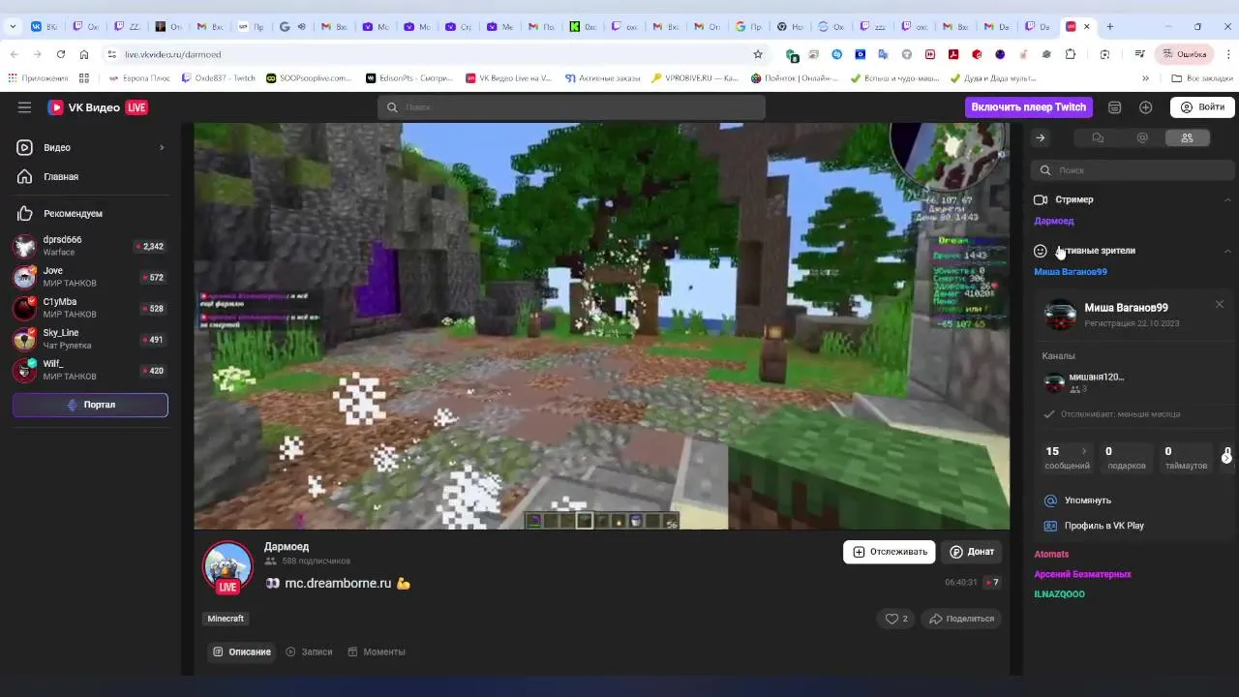Click the Ошибка profile button
The height and width of the screenshot is (697, 1239).
1184,54
